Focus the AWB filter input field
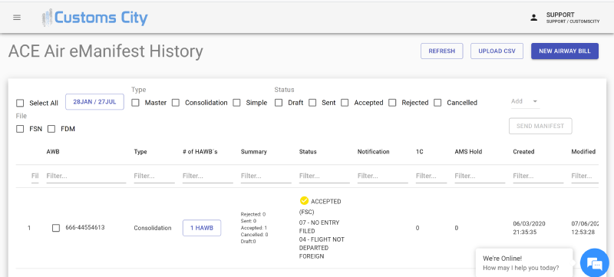The height and width of the screenshot is (277, 614). [x=86, y=176]
